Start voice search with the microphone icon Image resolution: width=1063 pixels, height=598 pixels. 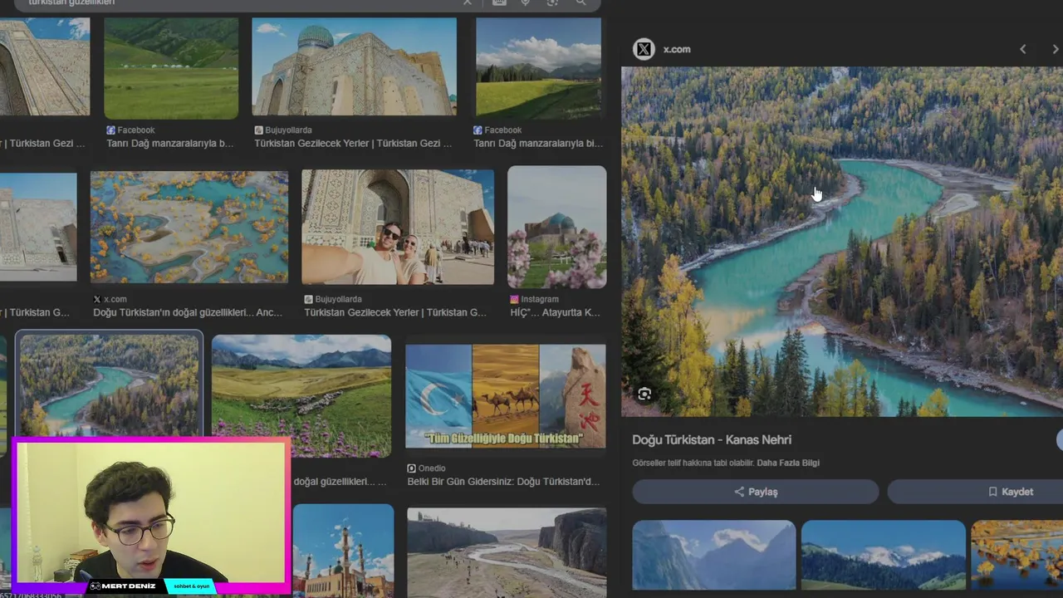coord(525,2)
